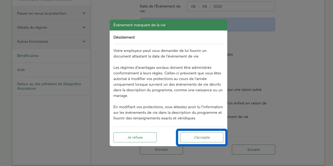Image resolution: width=333 pixels, height=166 pixels.
Task: Decline with the Je refuse button
Action: 135,137
